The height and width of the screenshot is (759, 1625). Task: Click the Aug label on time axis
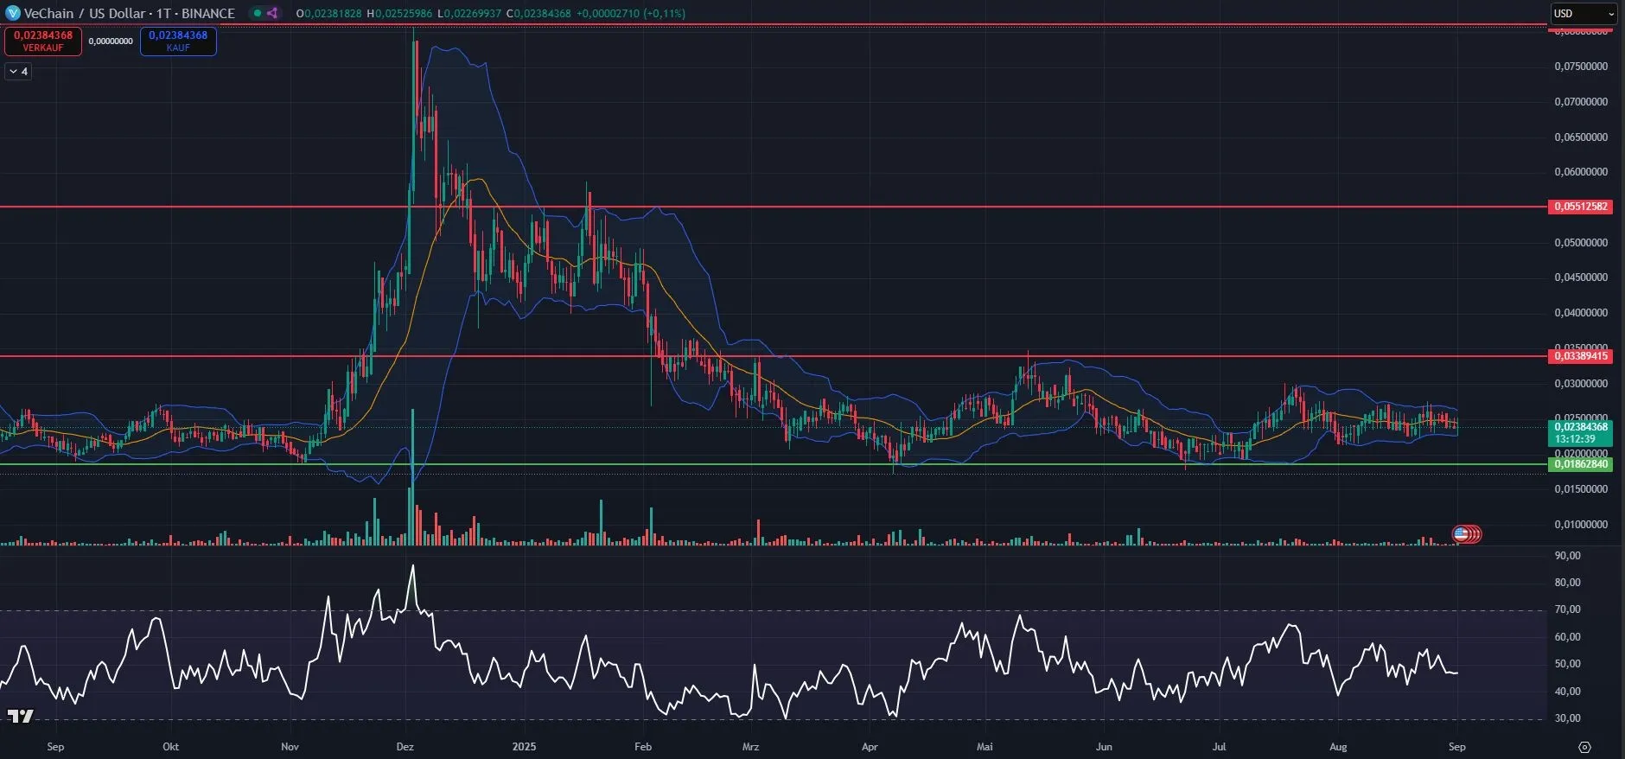click(x=1338, y=747)
